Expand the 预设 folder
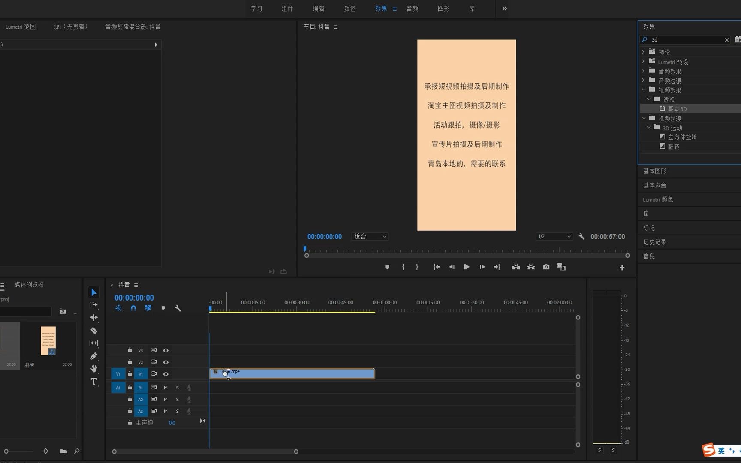The height and width of the screenshot is (463, 741). pyautogui.click(x=643, y=52)
